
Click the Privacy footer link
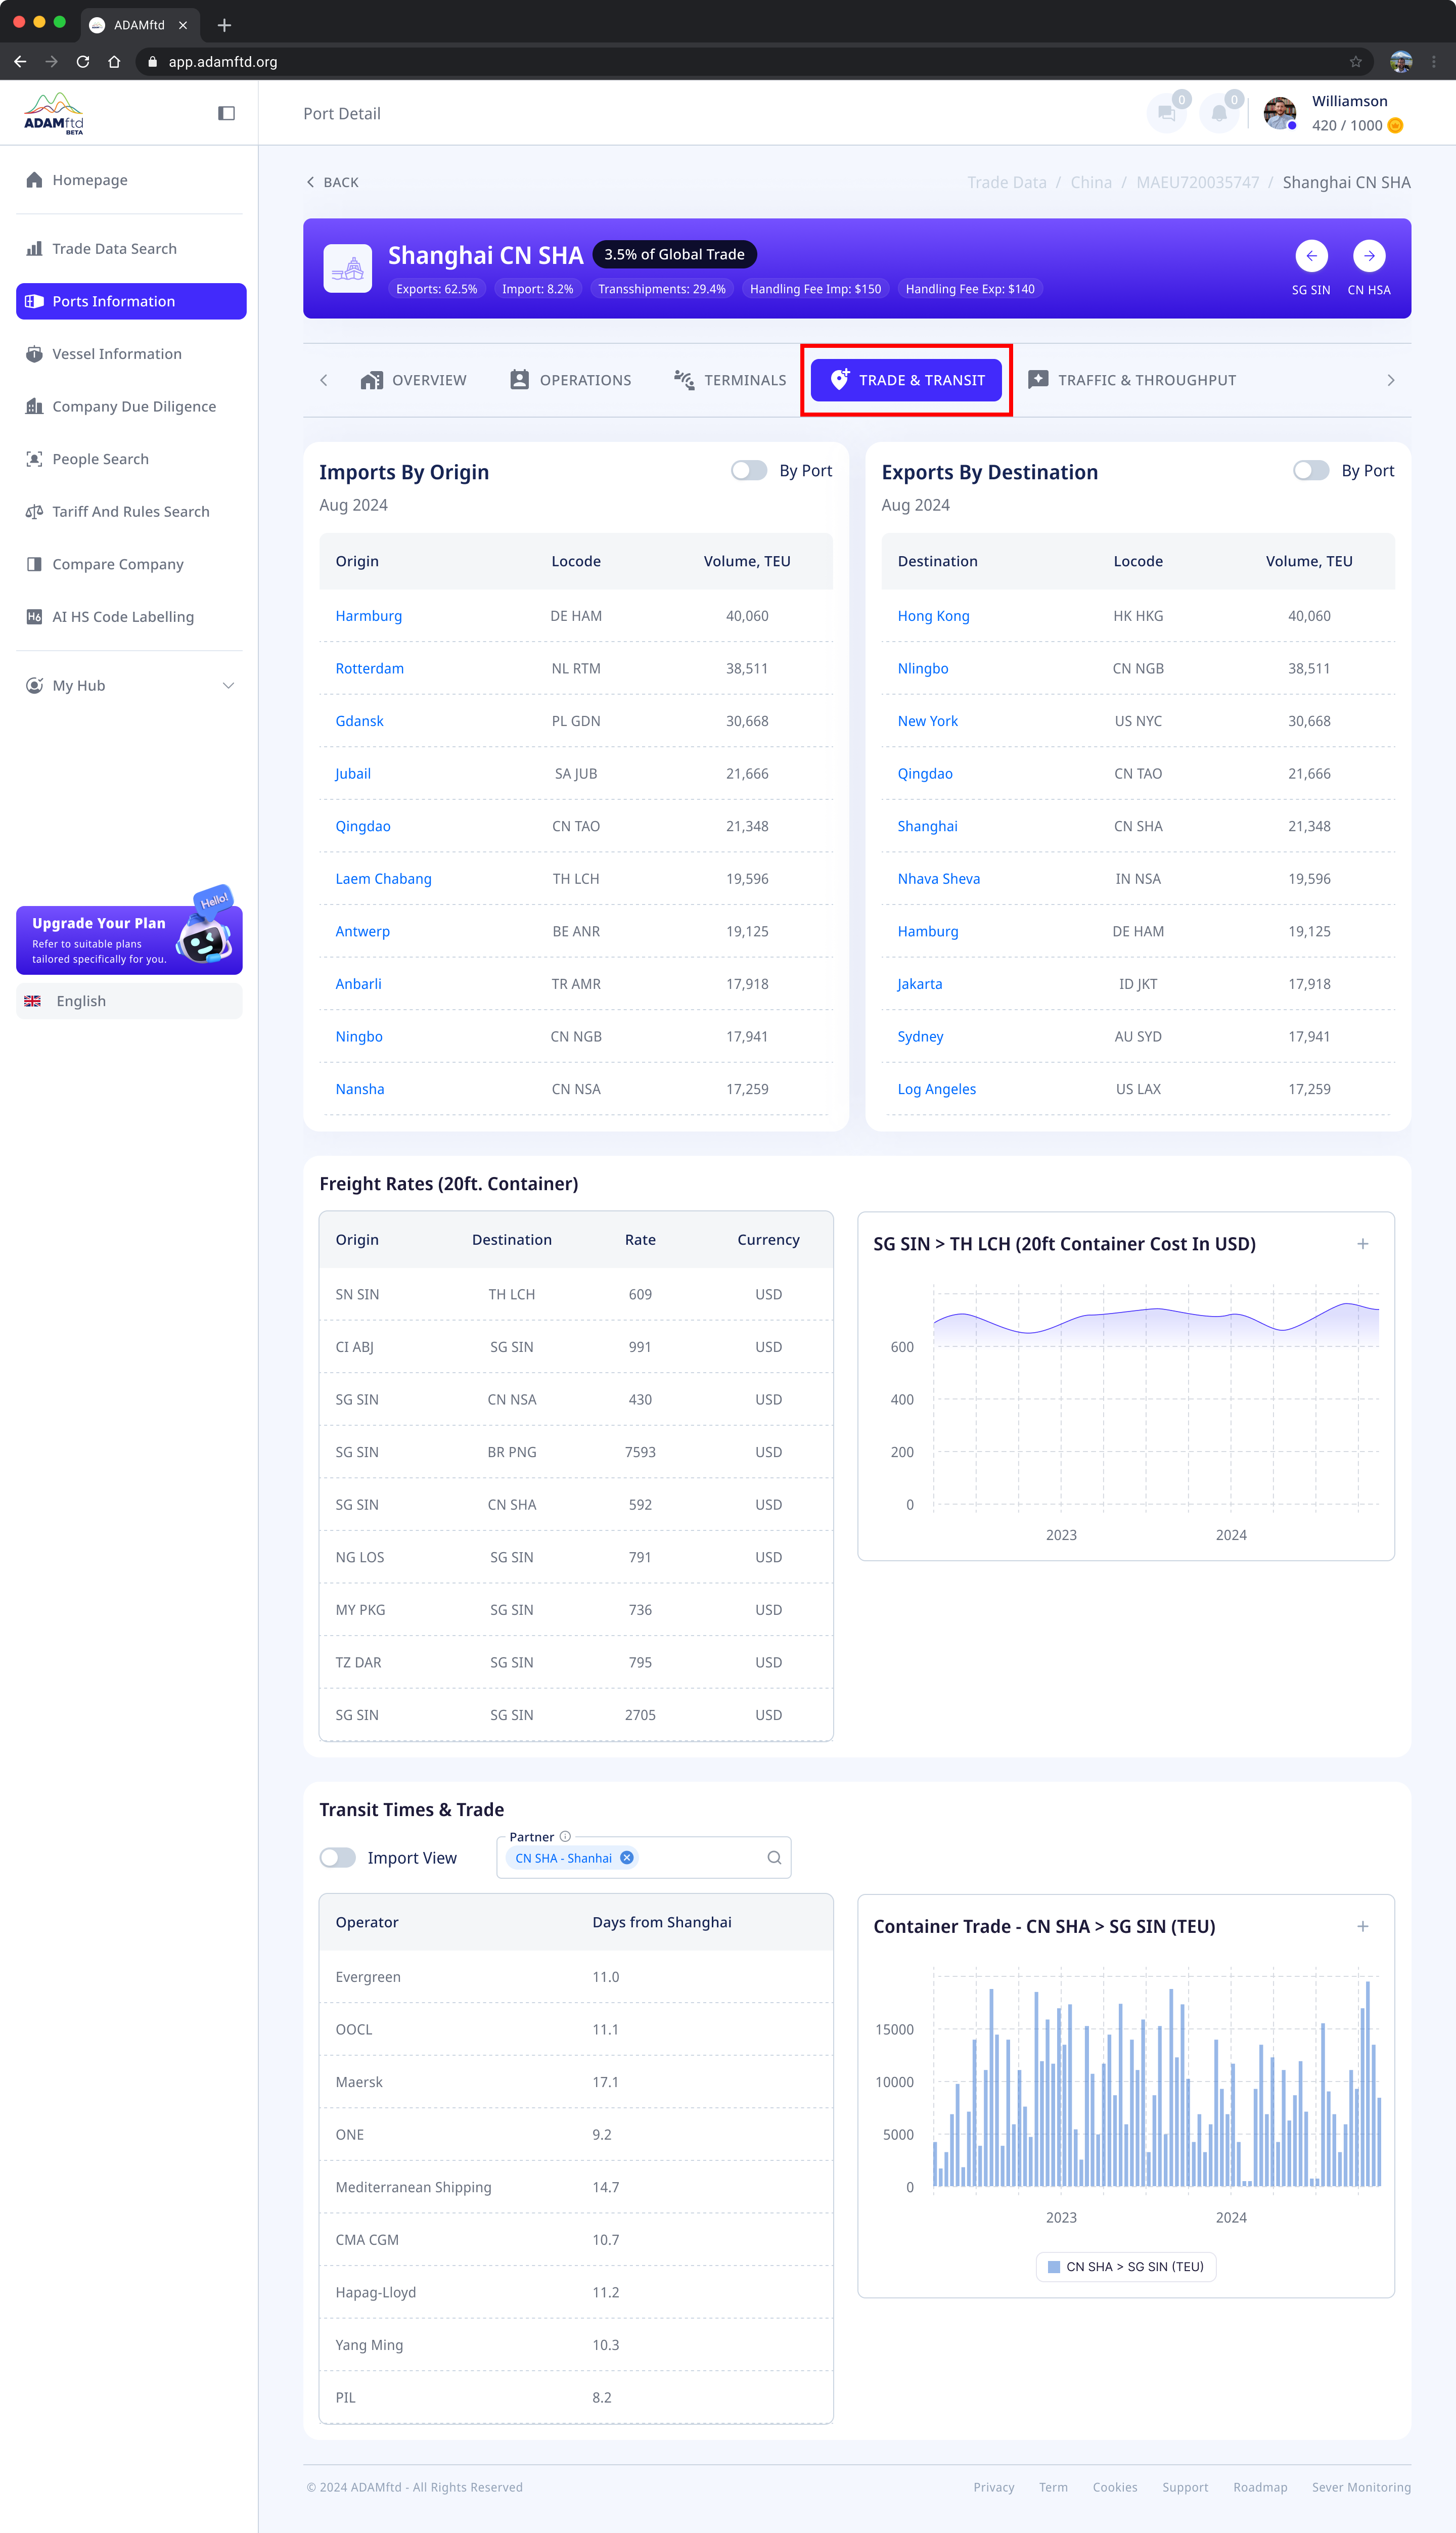[993, 2487]
